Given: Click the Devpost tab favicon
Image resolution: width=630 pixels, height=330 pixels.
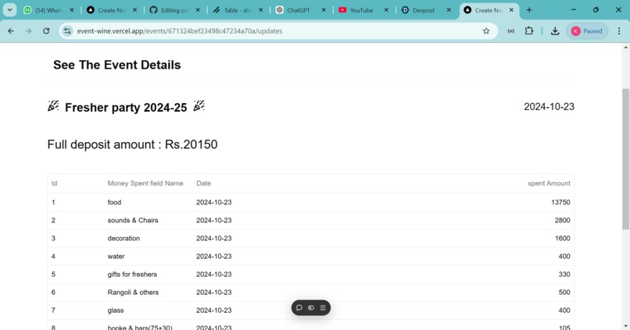Looking at the screenshot, I should pyautogui.click(x=406, y=10).
